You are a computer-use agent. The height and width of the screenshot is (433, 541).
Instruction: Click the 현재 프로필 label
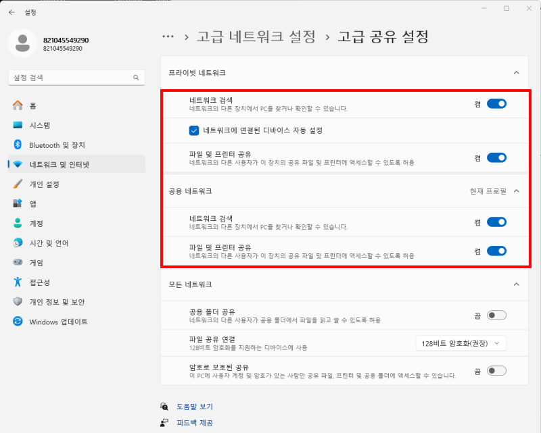(x=488, y=191)
